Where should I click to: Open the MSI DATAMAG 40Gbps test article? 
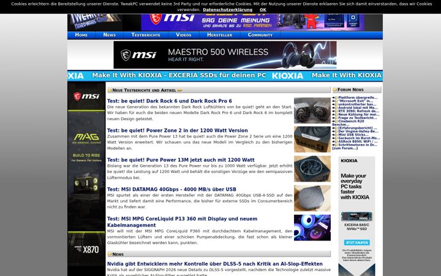point(171,190)
